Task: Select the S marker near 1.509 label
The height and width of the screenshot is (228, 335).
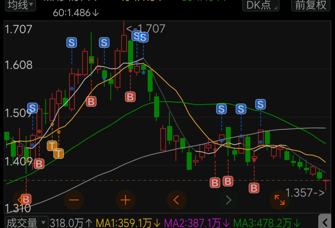Action: (x=33, y=108)
